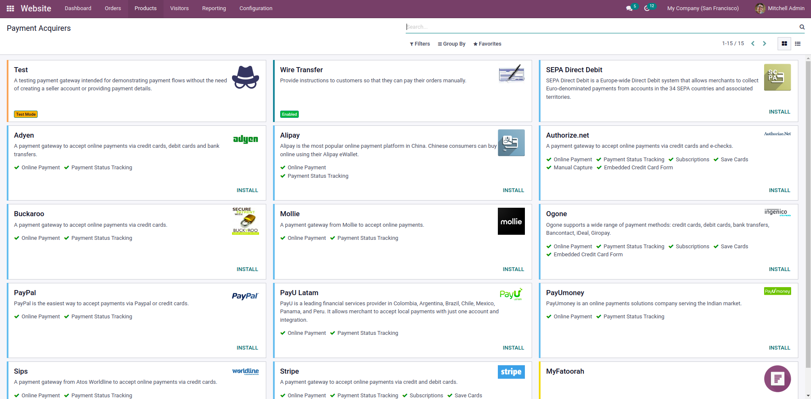Open the Products menu
The image size is (811, 399).
point(145,8)
